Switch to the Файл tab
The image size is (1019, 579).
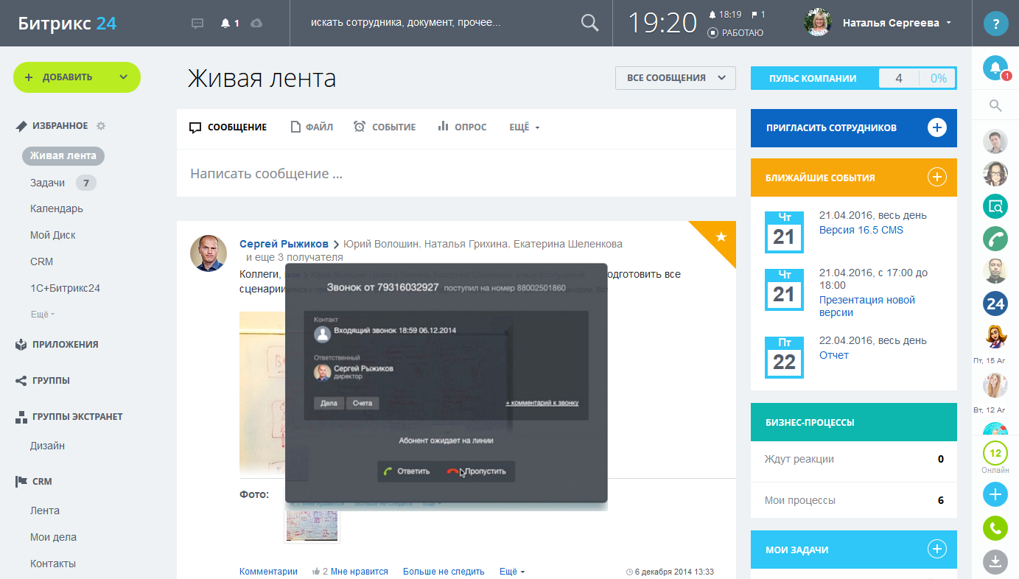[312, 127]
